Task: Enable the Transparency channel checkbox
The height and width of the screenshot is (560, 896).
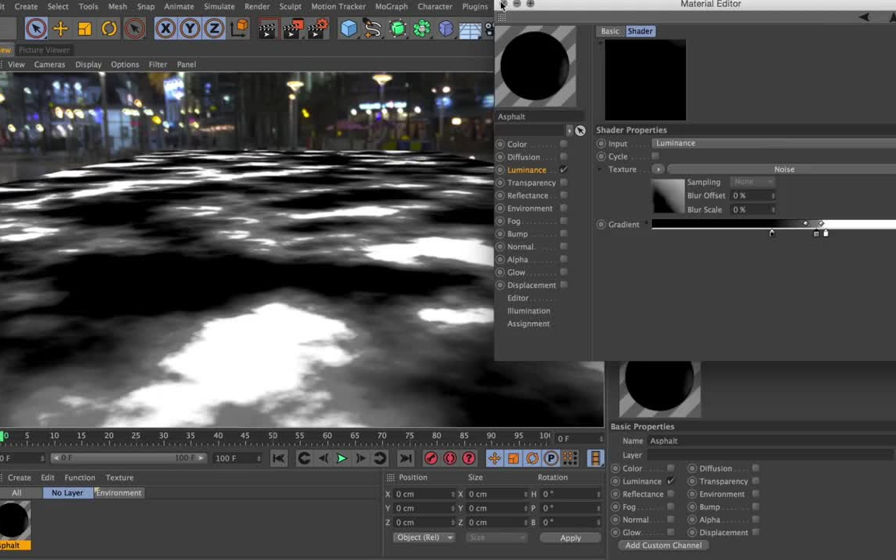Action: click(x=562, y=182)
